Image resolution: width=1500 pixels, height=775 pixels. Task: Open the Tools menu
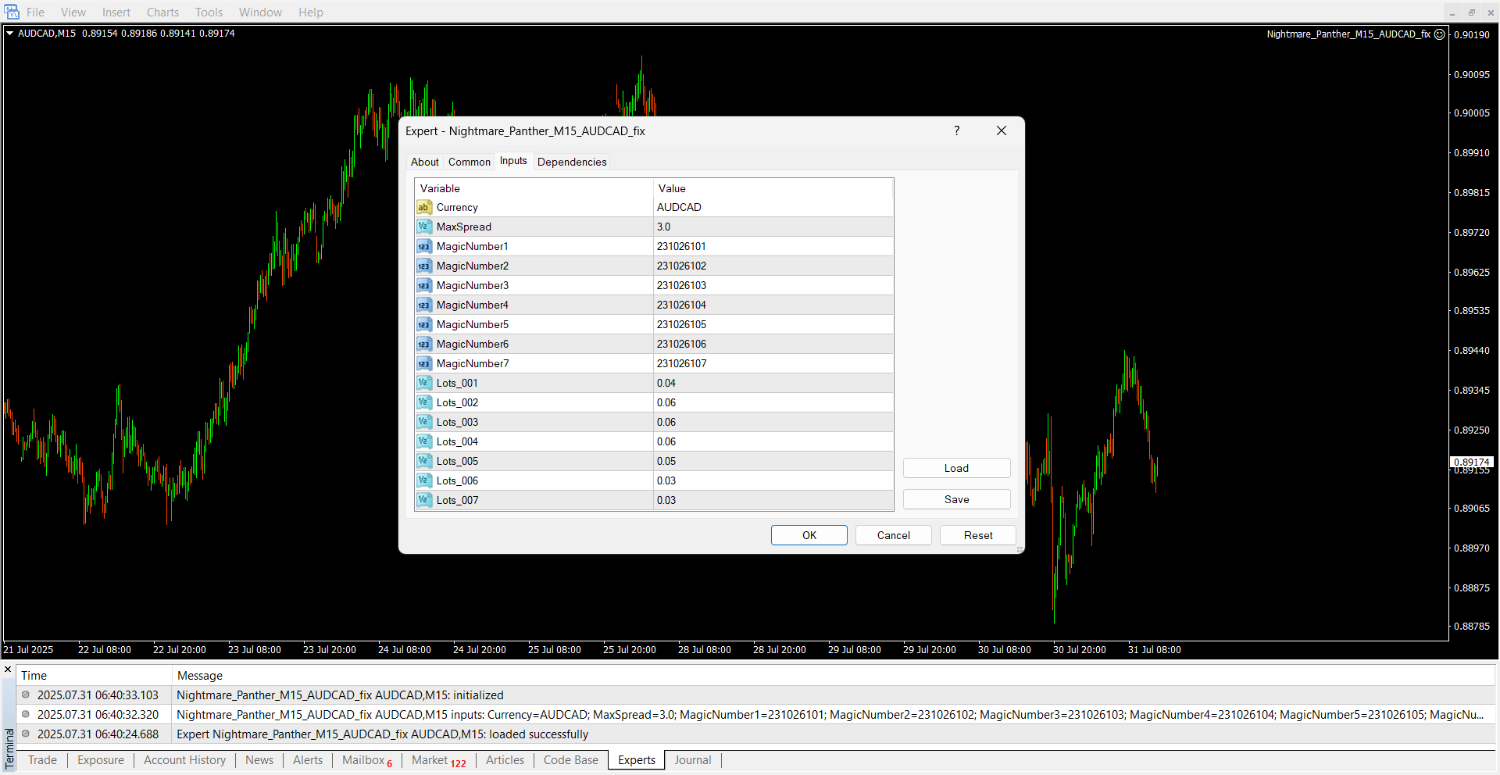point(209,12)
